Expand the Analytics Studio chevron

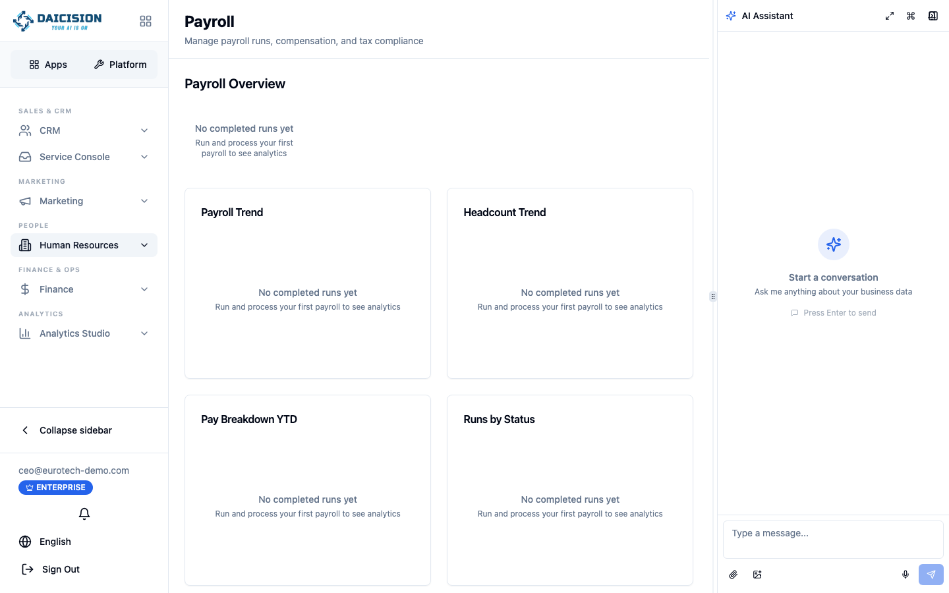(x=144, y=333)
